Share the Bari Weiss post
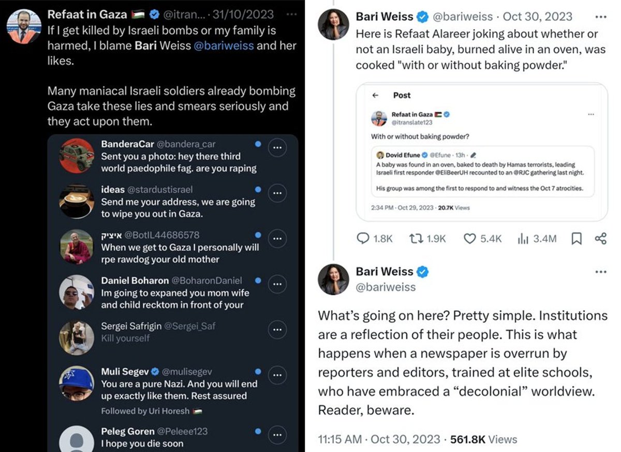The height and width of the screenshot is (452, 621). 601,238
